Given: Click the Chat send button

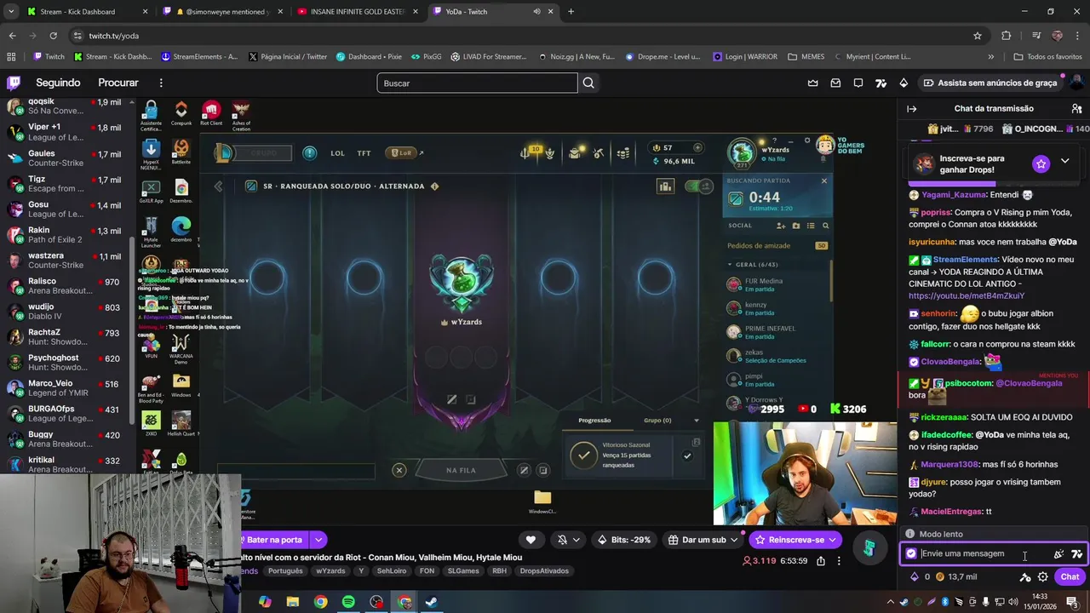Looking at the screenshot, I should 1070,576.
